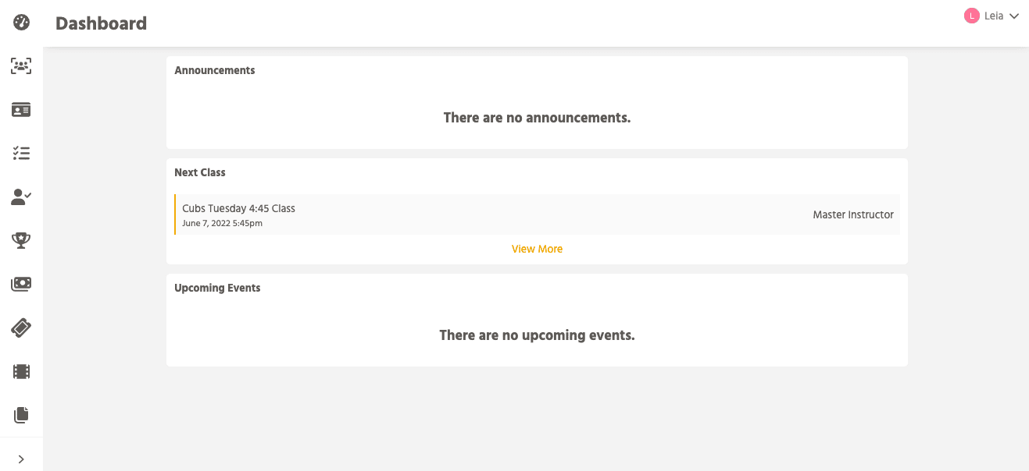Select the Cubs Tuesday 4:45 Class entry
The image size is (1029, 471).
coord(238,208)
